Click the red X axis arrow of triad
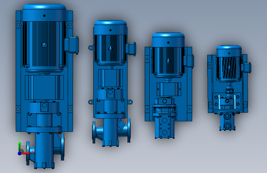Screen dimensions: 267x173 point(26,153)
